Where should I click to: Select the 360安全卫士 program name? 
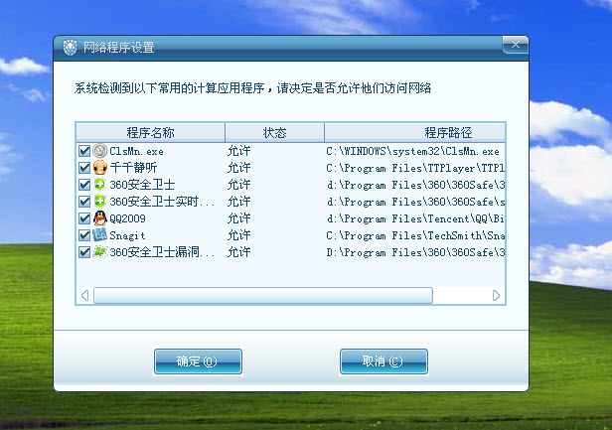(142, 185)
